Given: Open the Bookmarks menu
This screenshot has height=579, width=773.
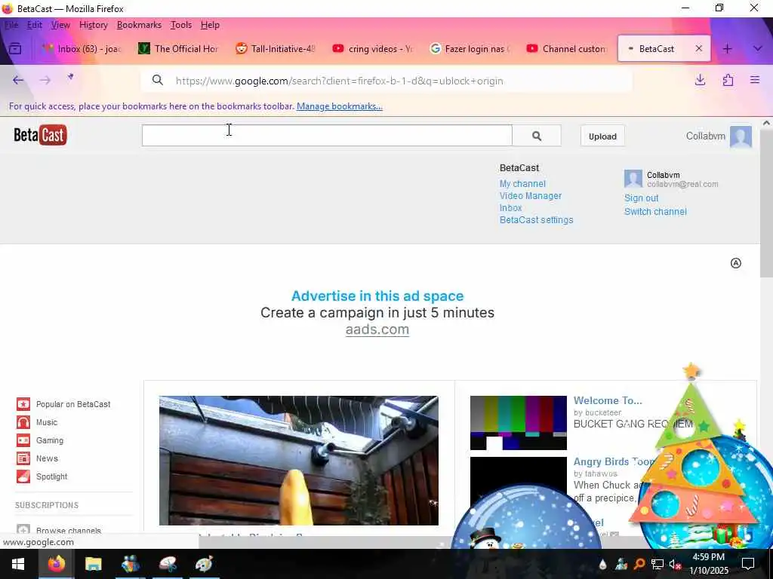Looking at the screenshot, I should coord(139,25).
